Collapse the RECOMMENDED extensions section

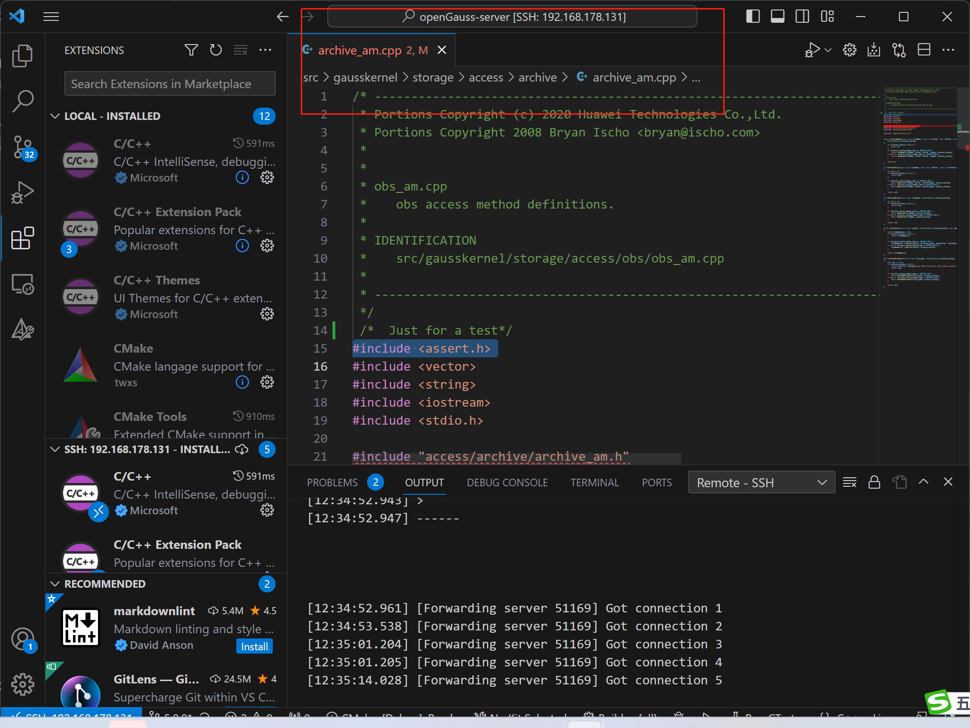55,584
